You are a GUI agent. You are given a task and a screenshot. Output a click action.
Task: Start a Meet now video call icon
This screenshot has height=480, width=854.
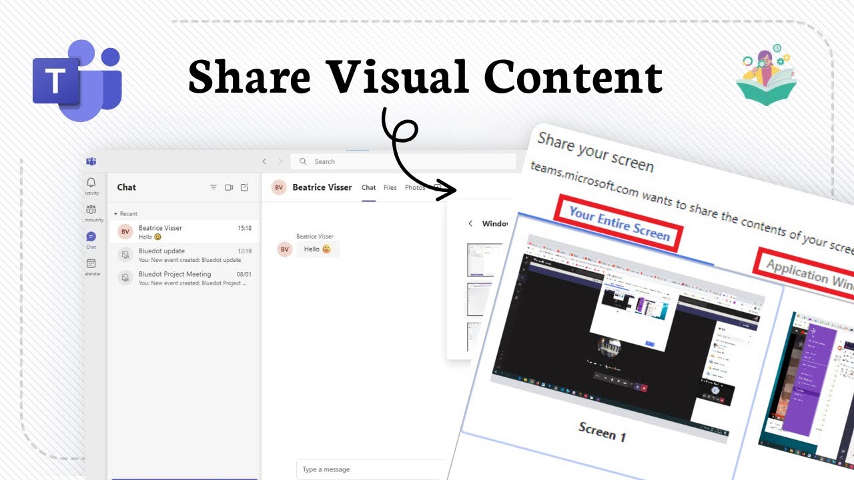[229, 187]
